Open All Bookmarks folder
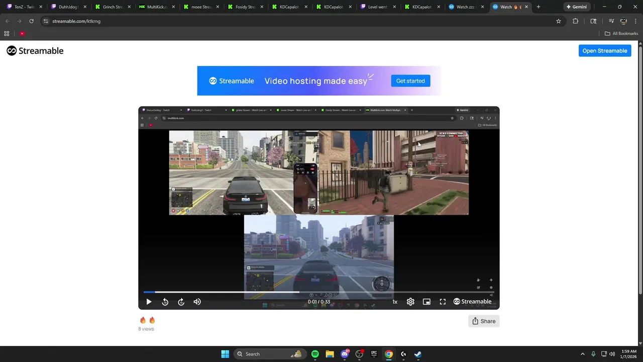Viewport: 643px width, 362px height. click(x=621, y=34)
